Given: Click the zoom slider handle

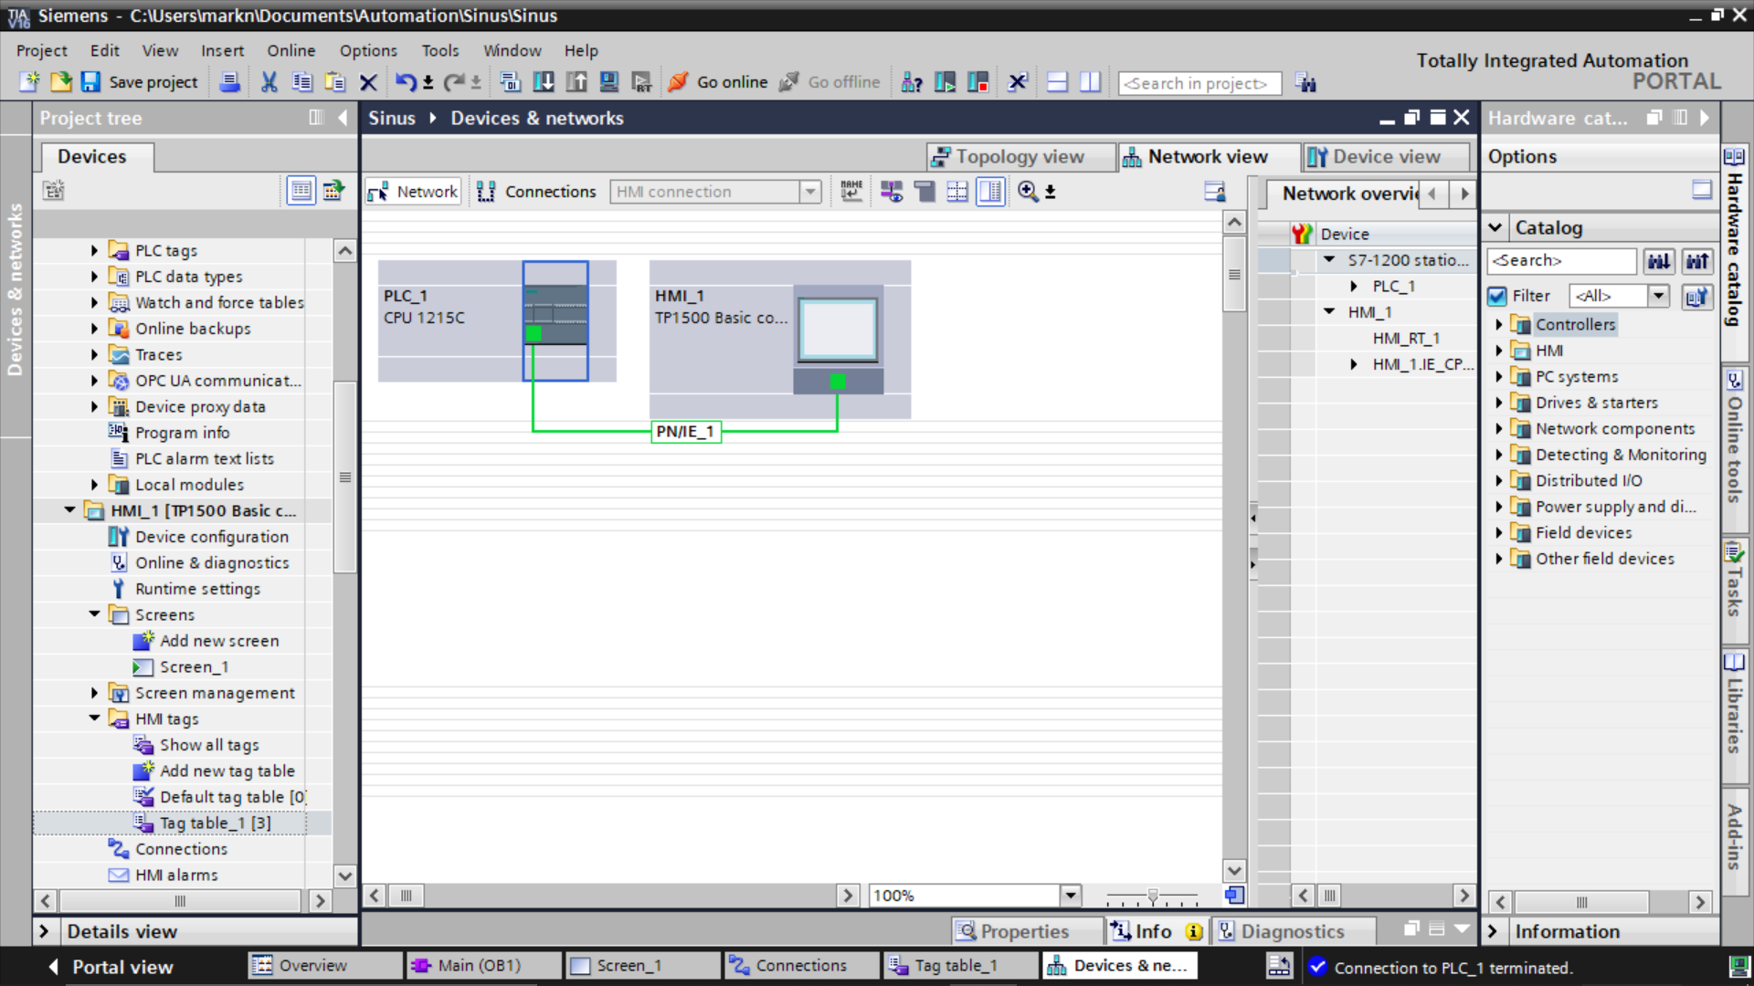Looking at the screenshot, I should coord(1153,897).
